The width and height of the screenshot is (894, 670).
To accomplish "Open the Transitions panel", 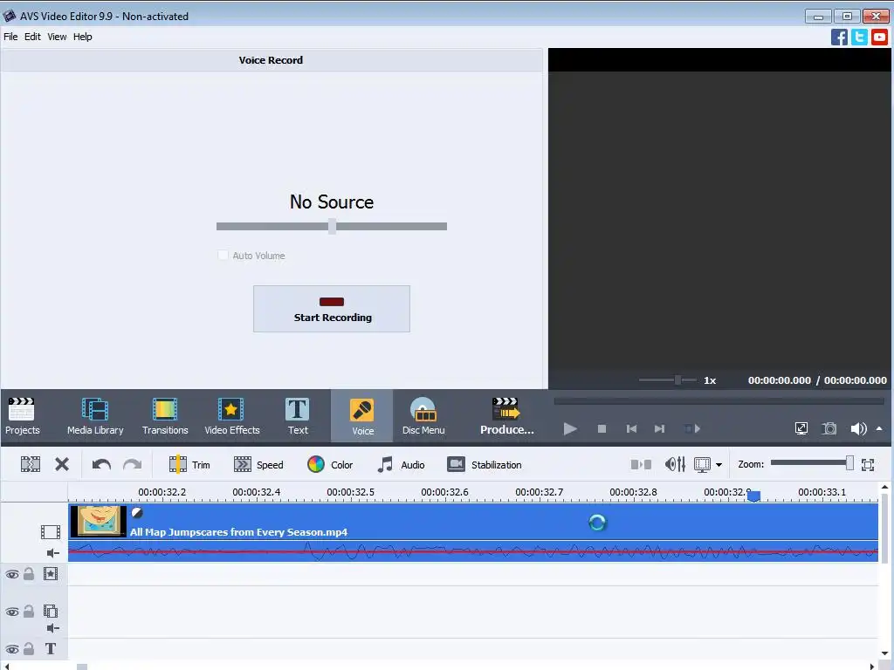I will (x=165, y=416).
